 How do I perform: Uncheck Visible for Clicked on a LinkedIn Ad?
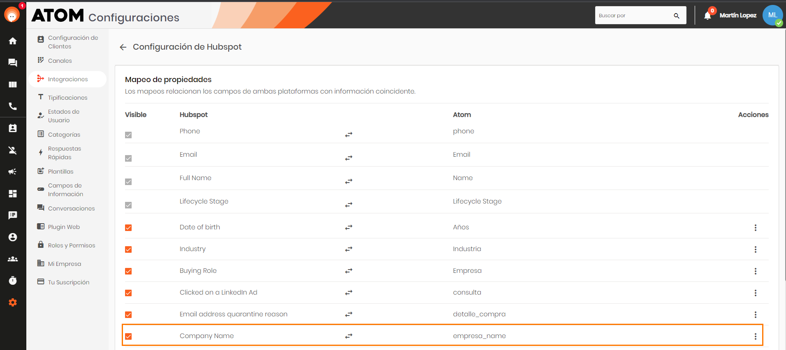128,293
